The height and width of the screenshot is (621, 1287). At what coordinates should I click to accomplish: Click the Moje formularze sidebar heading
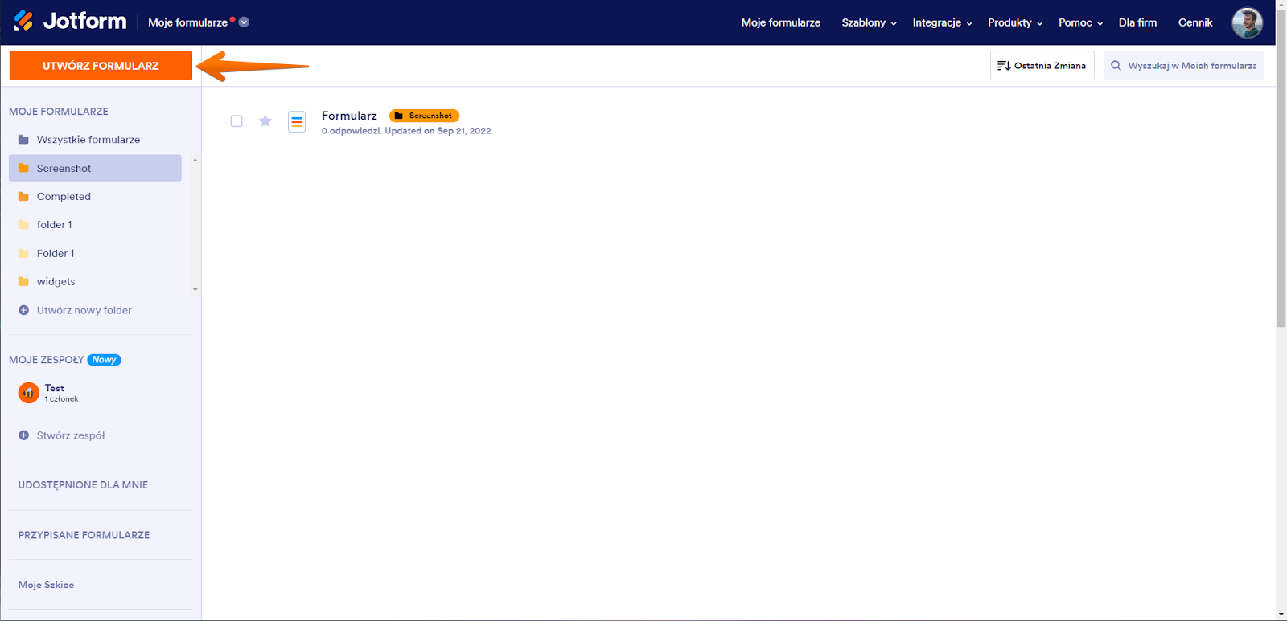[x=59, y=112]
